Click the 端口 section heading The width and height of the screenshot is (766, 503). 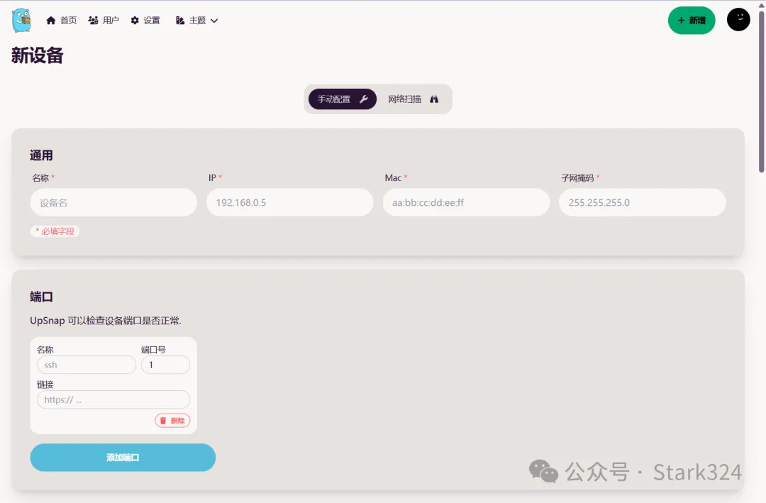pyautogui.click(x=41, y=297)
